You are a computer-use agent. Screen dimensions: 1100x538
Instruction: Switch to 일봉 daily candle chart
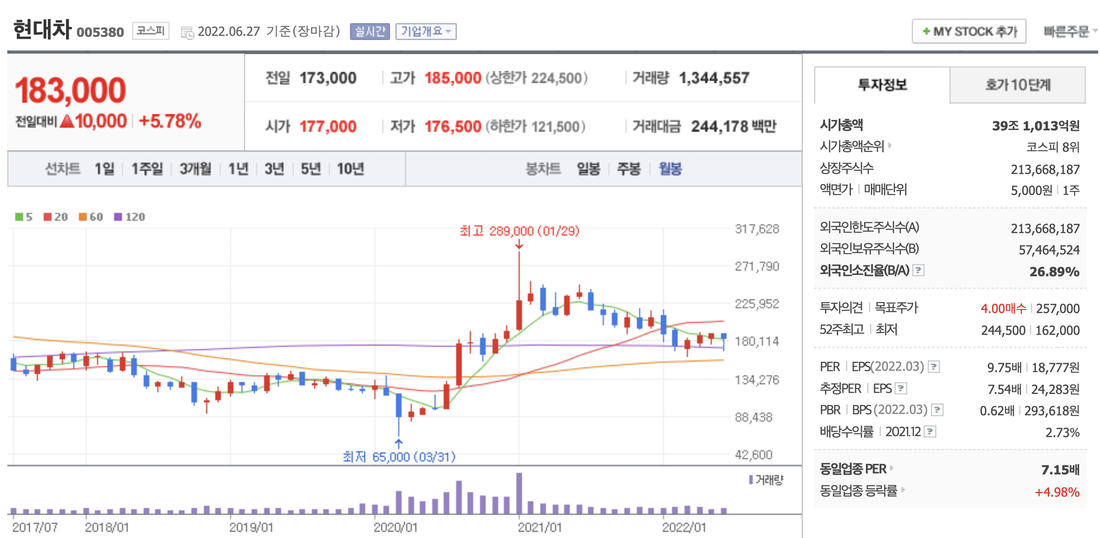[589, 169]
